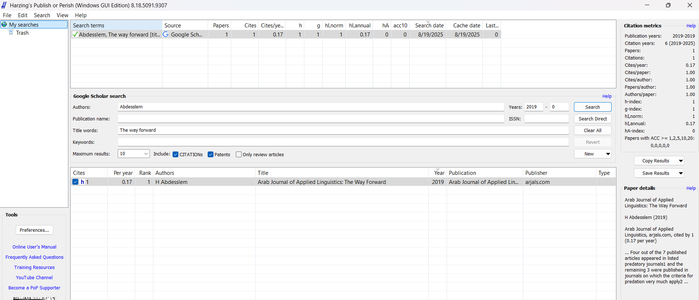This screenshot has height=300, width=699.
Task: Click into the Keywords field
Action: 343,142
